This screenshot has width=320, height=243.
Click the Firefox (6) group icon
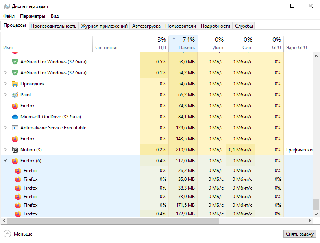pos(16,160)
